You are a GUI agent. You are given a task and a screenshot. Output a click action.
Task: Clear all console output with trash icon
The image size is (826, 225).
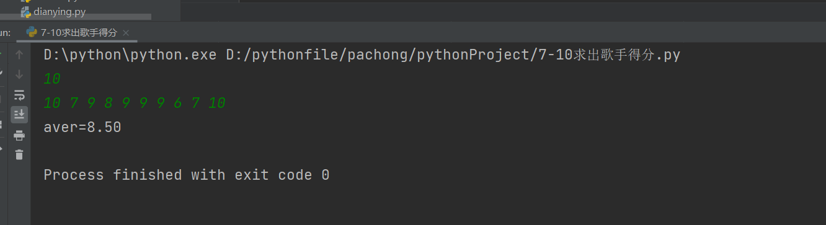19,155
